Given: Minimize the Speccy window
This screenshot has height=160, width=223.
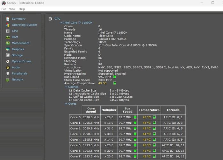Looking at the screenshot, I should point(202,3).
